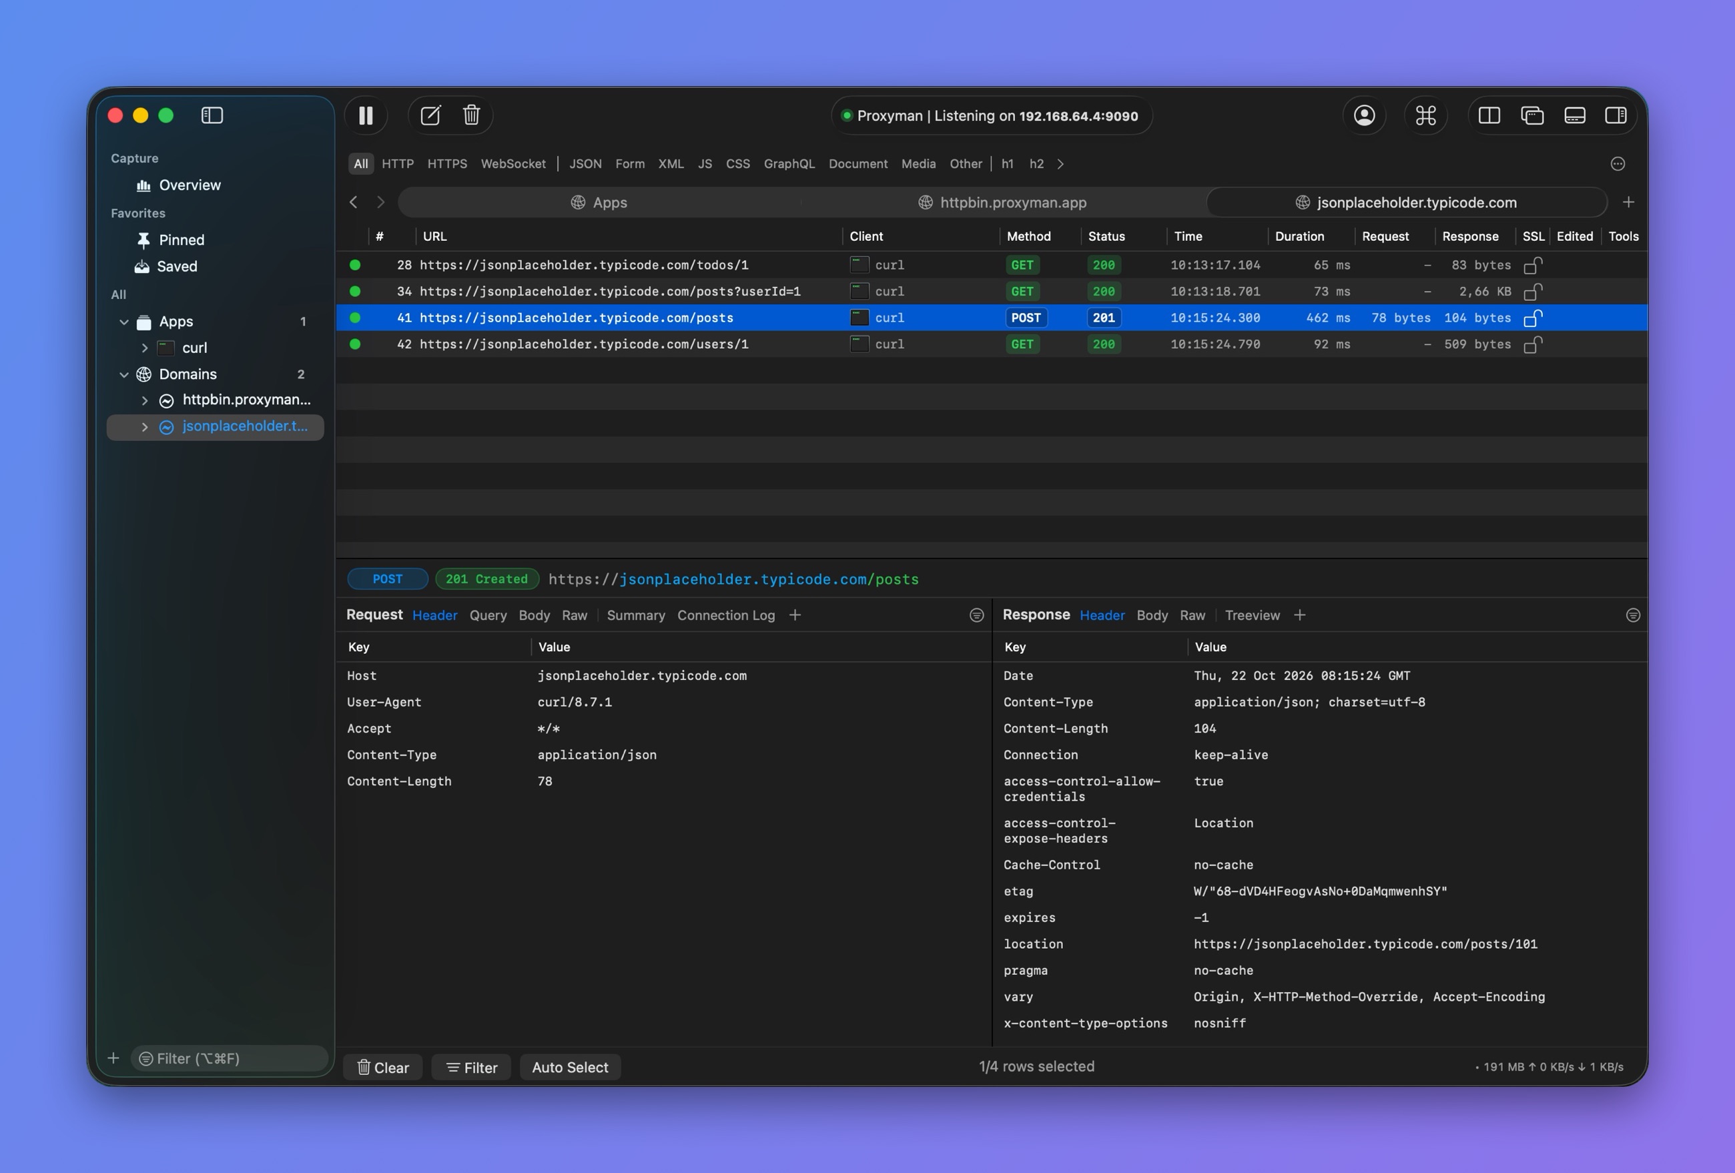Add a Request tab with plus icon
Screen dimensions: 1735x1173
tap(795, 615)
